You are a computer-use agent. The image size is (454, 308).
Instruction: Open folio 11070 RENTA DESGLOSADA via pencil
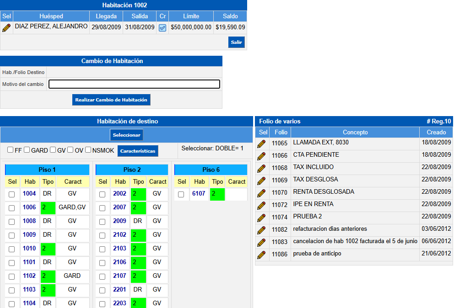pyautogui.click(x=261, y=193)
